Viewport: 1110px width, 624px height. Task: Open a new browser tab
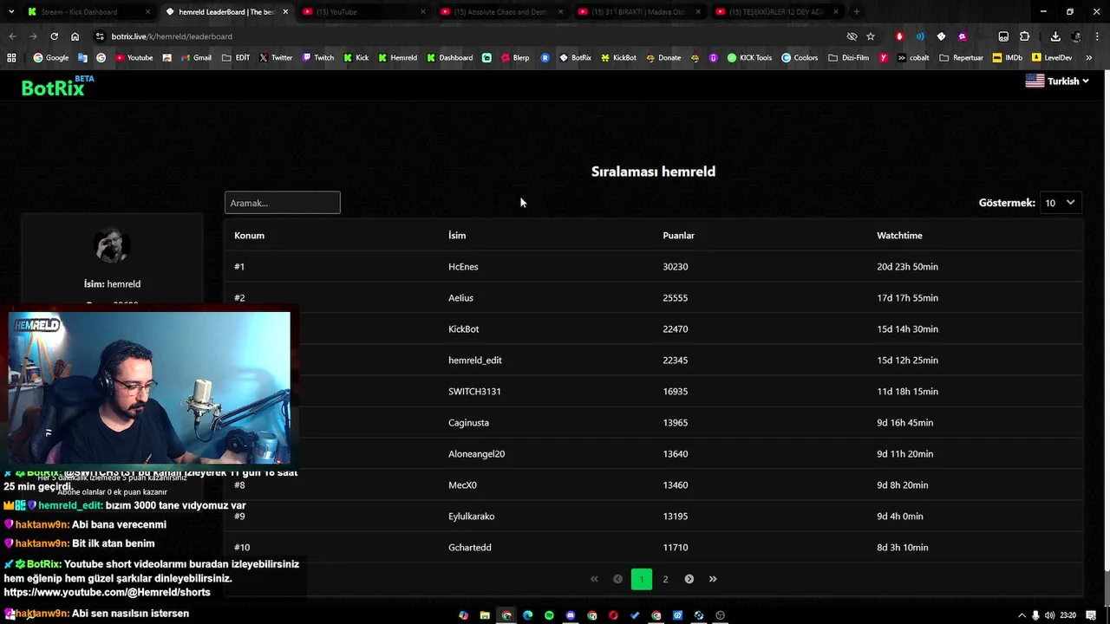click(x=856, y=12)
